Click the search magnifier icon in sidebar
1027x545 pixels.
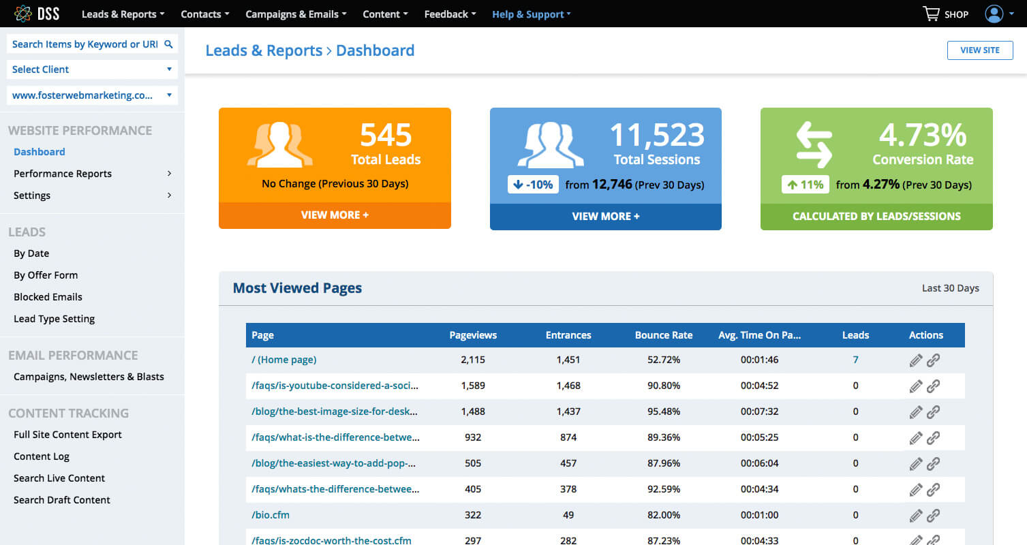click(169, 44)
